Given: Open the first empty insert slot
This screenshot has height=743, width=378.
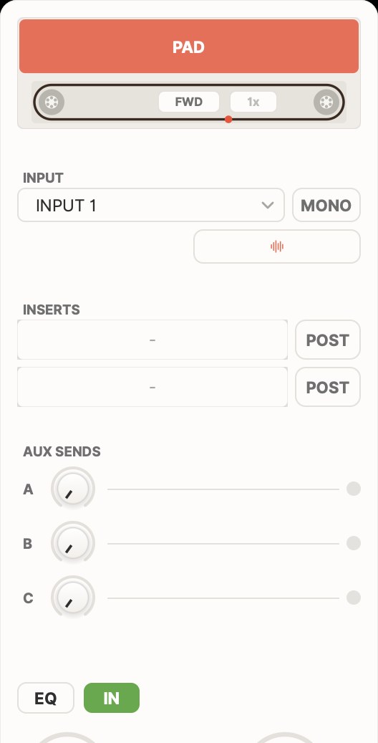Looking at the screenshot, I should click(152, 340).
